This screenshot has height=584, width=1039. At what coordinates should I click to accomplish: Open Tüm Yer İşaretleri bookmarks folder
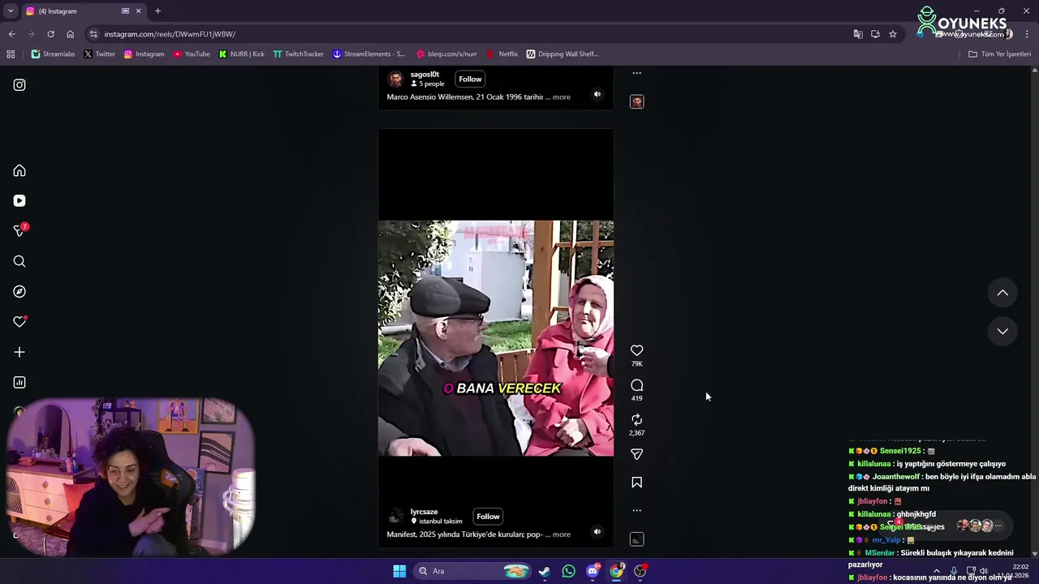coord(999,54)
